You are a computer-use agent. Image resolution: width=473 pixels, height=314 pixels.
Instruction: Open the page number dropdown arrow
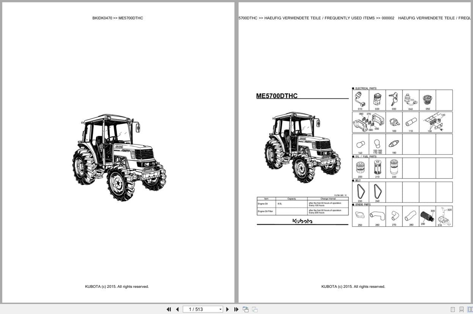click(x=220, y=309)
